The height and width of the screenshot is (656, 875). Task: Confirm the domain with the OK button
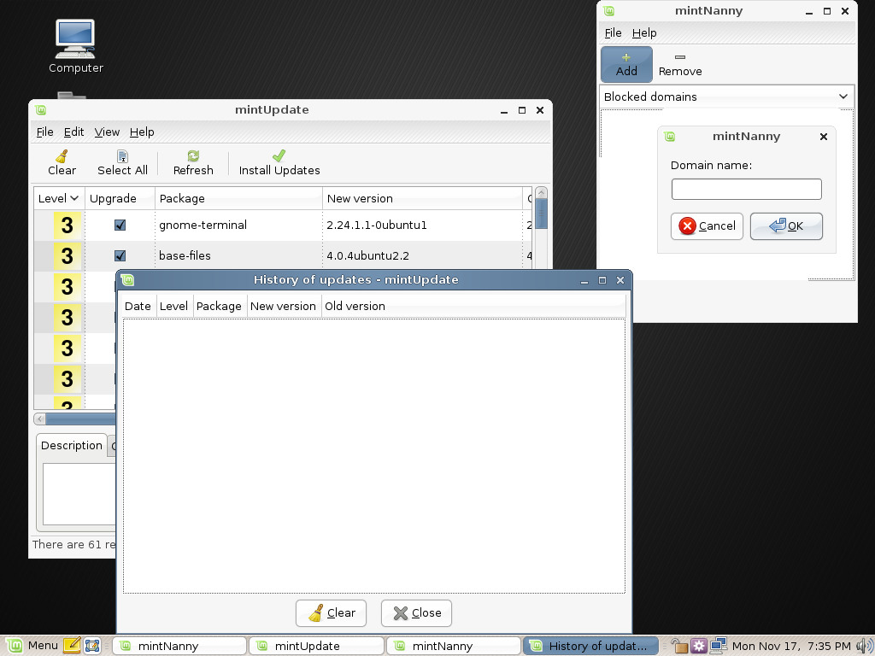[x=786, y=225]
